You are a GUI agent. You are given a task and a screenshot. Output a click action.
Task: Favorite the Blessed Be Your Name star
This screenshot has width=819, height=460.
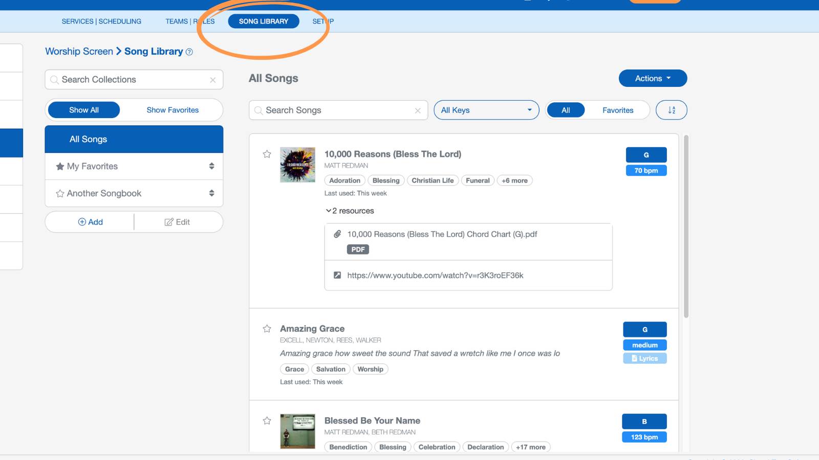point(267,421)
